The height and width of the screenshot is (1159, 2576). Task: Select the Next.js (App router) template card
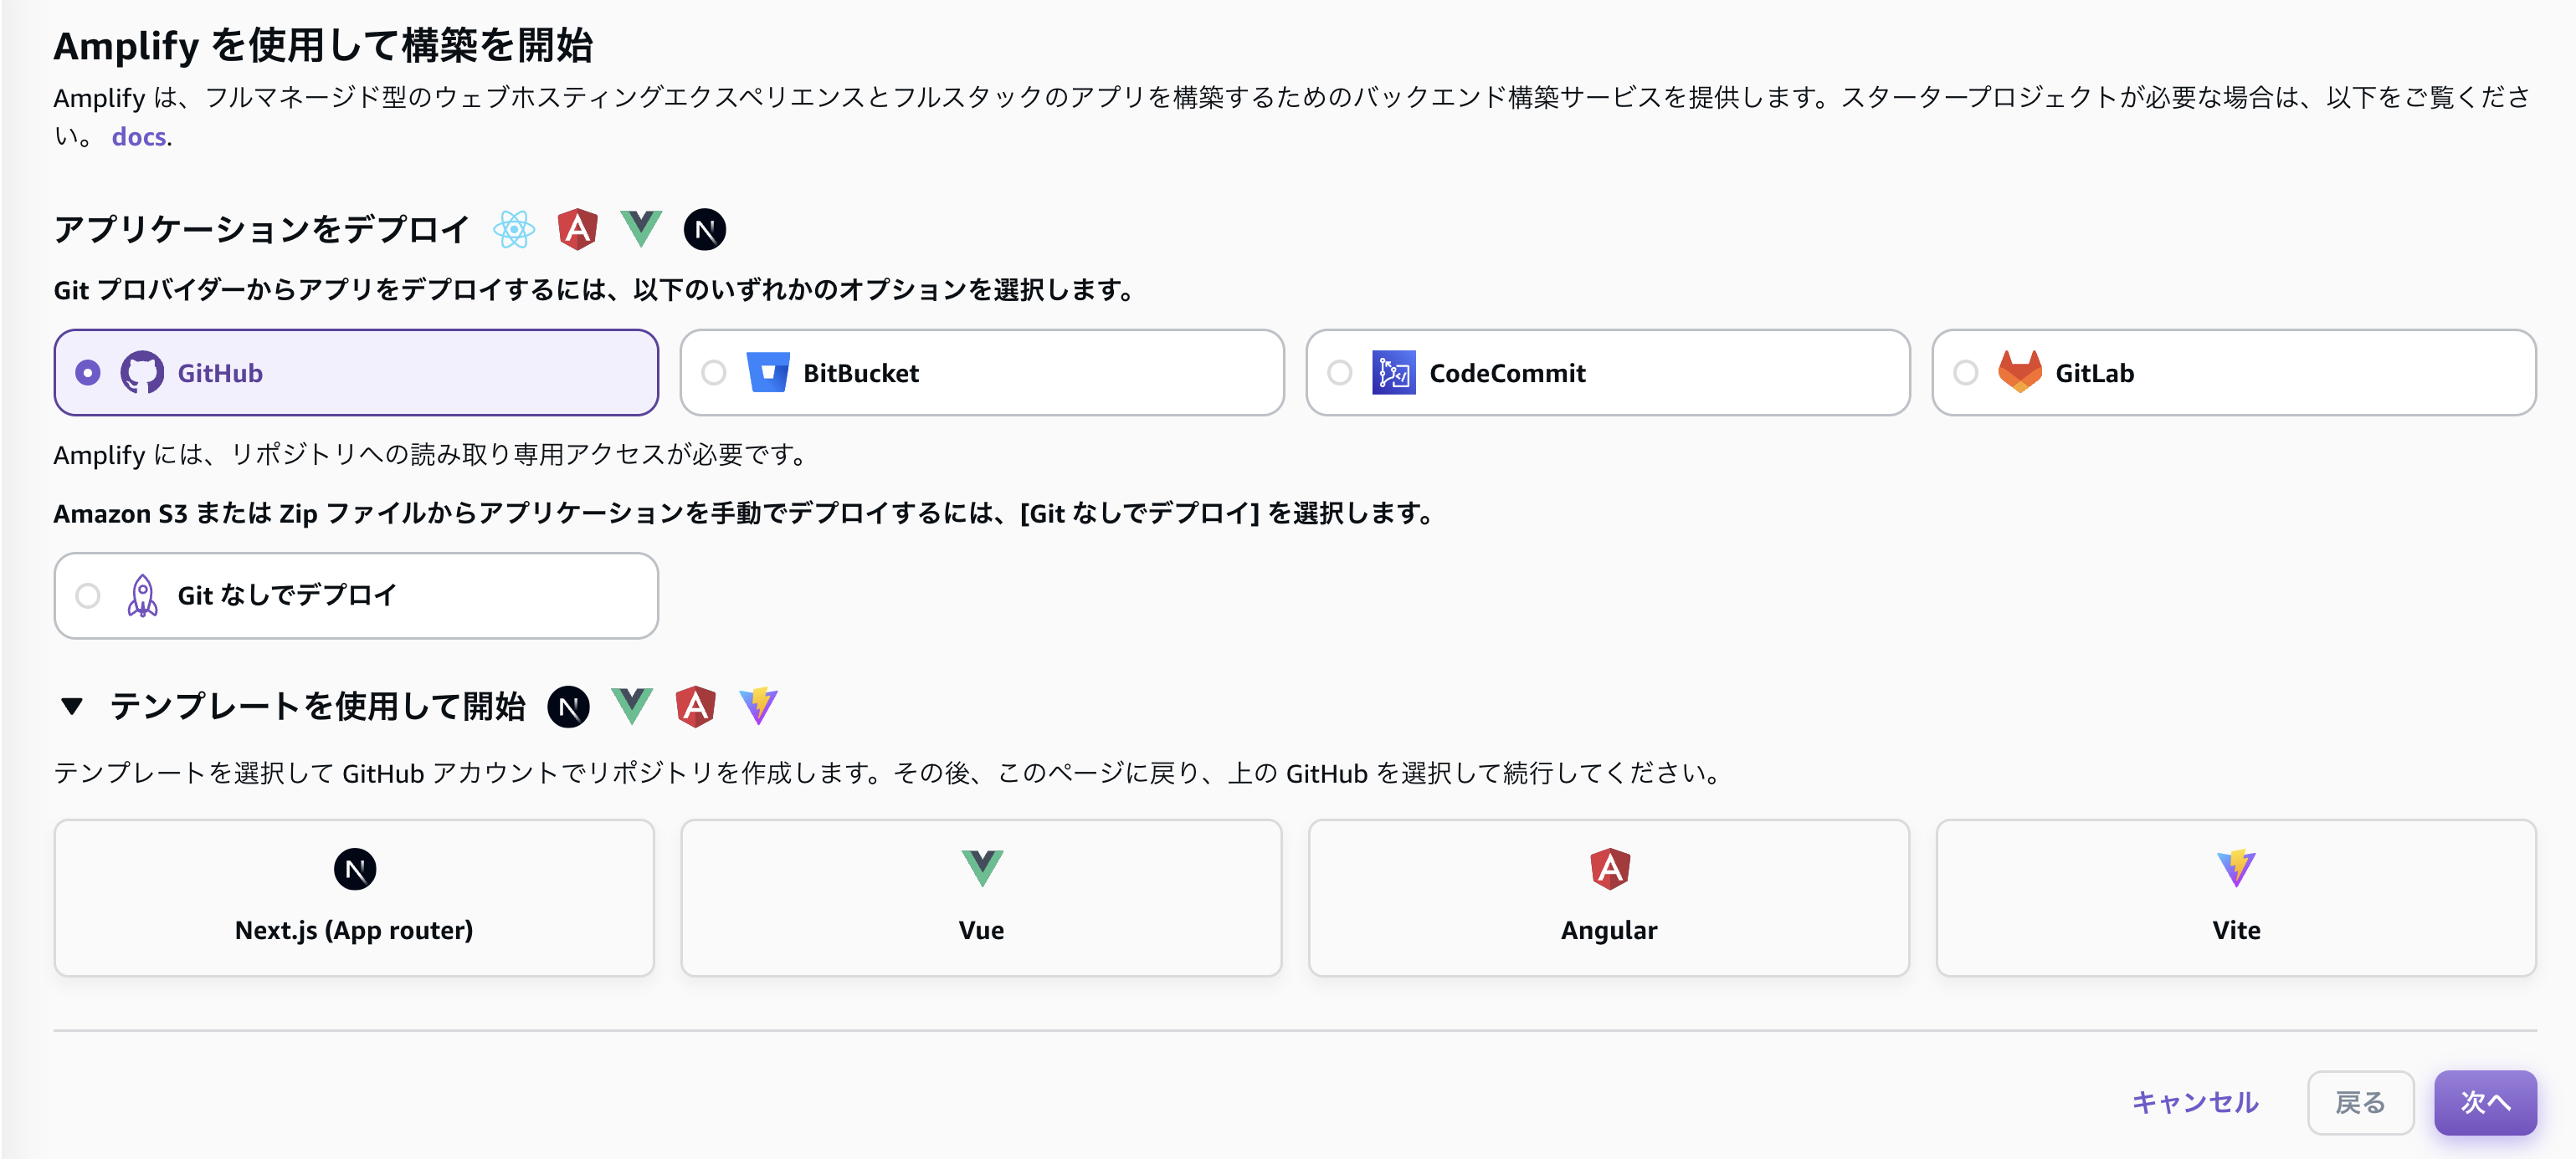point(355,896)
